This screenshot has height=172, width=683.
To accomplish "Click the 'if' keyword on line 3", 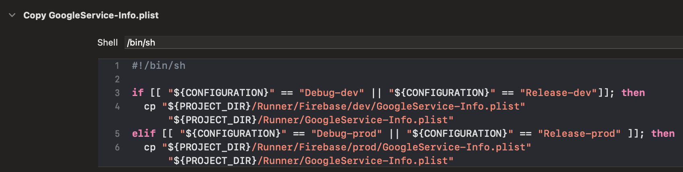I will tap(138, 93).
